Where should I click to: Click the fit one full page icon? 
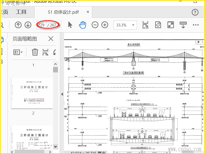[x=158, y=25]
